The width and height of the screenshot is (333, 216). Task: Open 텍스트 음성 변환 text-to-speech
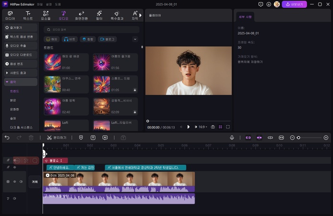pyautogui.click(x=21, y=37)
